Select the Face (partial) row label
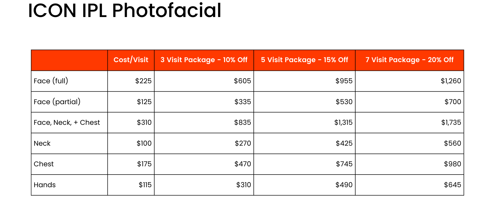The image size is (495, 197). pyautogui.click(x=57, y=102)
